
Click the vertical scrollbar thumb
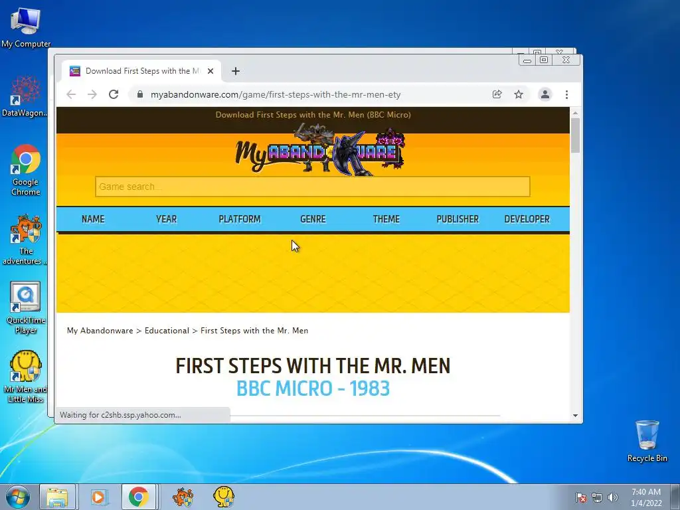coord(576,135)
